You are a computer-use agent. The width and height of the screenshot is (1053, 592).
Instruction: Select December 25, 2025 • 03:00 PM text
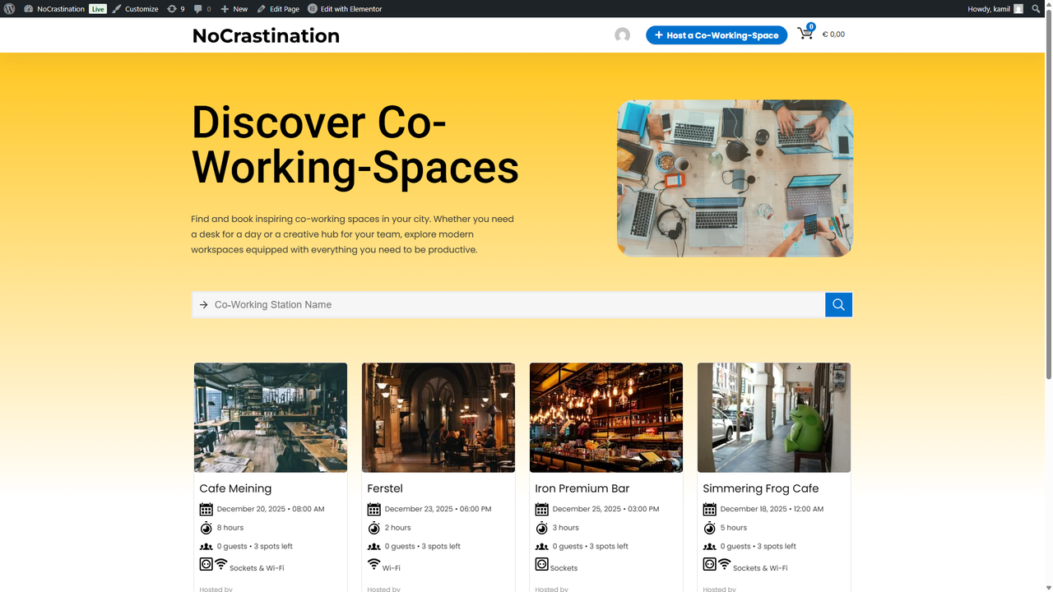tap(606, 509)
